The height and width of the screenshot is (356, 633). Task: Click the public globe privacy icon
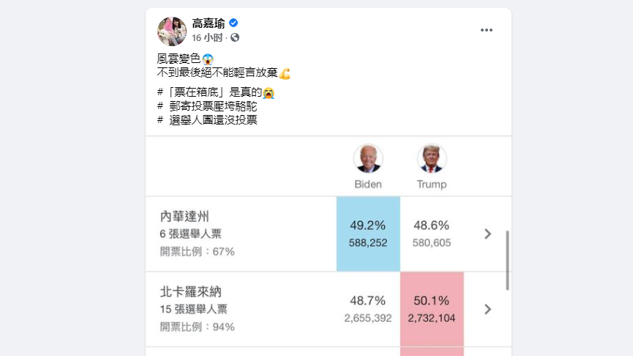click(235, 37)
